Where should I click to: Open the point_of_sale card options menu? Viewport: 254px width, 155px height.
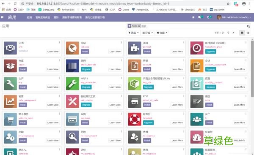pos(184,96)
